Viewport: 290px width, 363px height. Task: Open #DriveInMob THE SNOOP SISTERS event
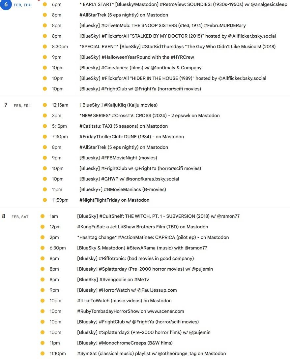(x=162, y=25)
